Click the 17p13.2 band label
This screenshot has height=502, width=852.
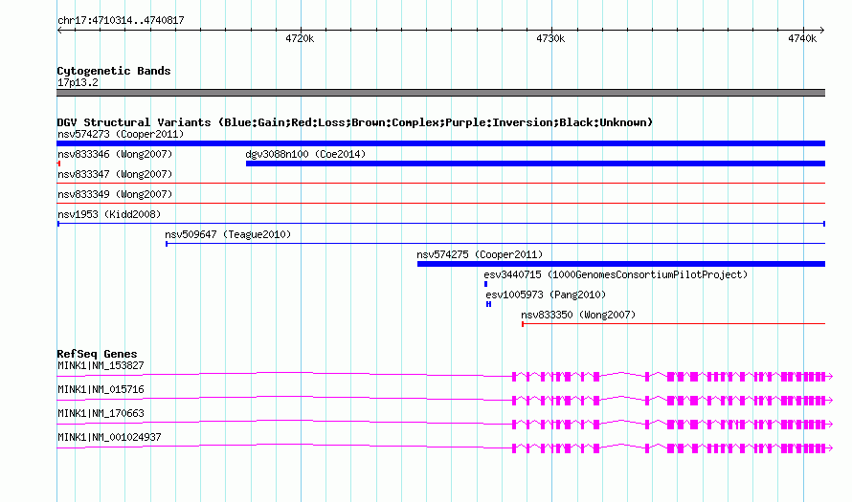pos(78,82)
